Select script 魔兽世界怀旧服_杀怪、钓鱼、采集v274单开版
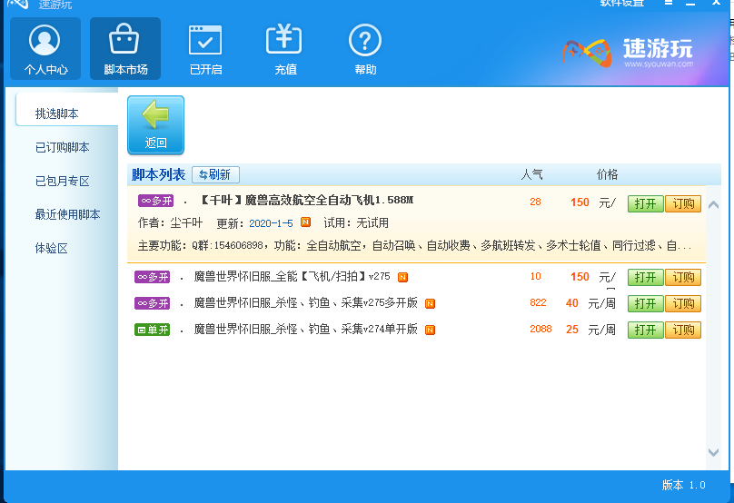 [x=305, y=329]
